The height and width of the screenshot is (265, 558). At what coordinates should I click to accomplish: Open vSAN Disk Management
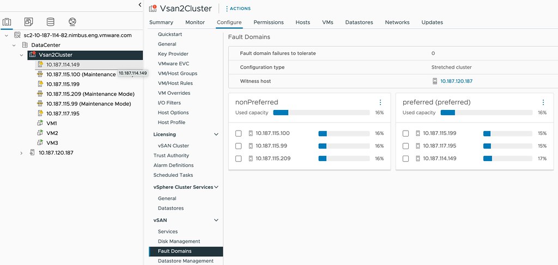(179, 241)
